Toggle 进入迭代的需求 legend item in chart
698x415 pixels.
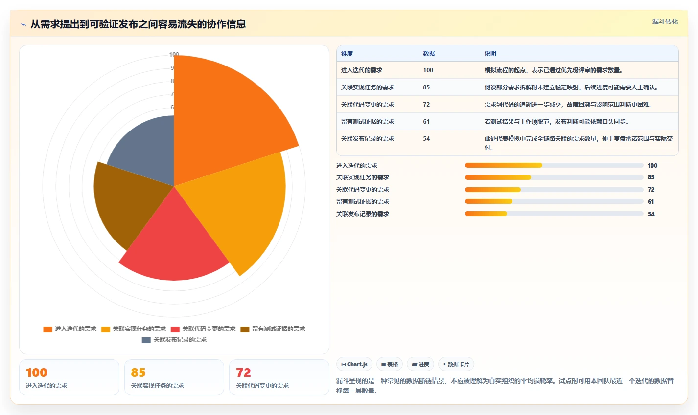click(x=70, y=329)
